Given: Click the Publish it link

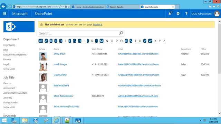Looking at the screenshot, I should click(x=97, y=24).
